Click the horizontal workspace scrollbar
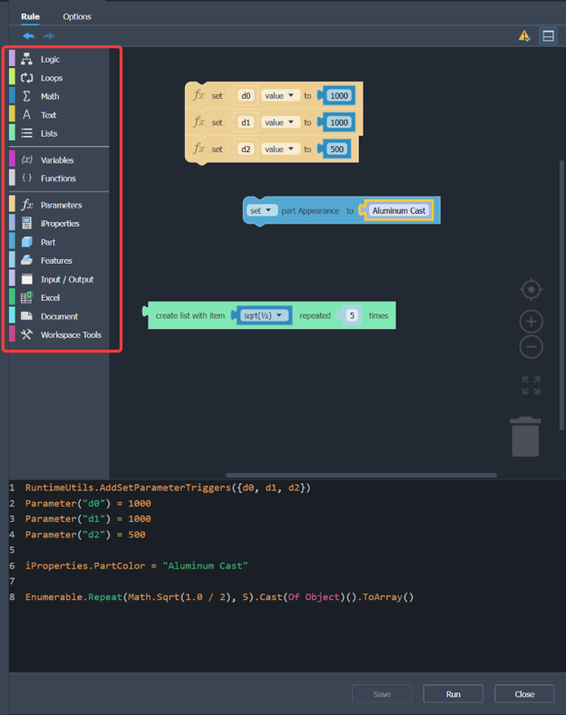The height and width of the screenshot is (715, 566). (x=361, y=475)
